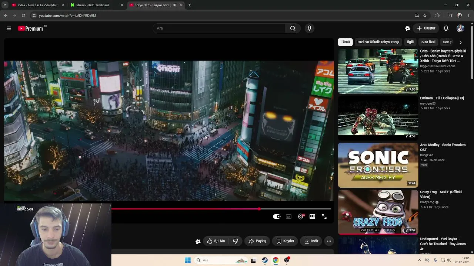474x266 pixels.
Task: Click the Chrome icon on the taskbar
Action: 276,260
